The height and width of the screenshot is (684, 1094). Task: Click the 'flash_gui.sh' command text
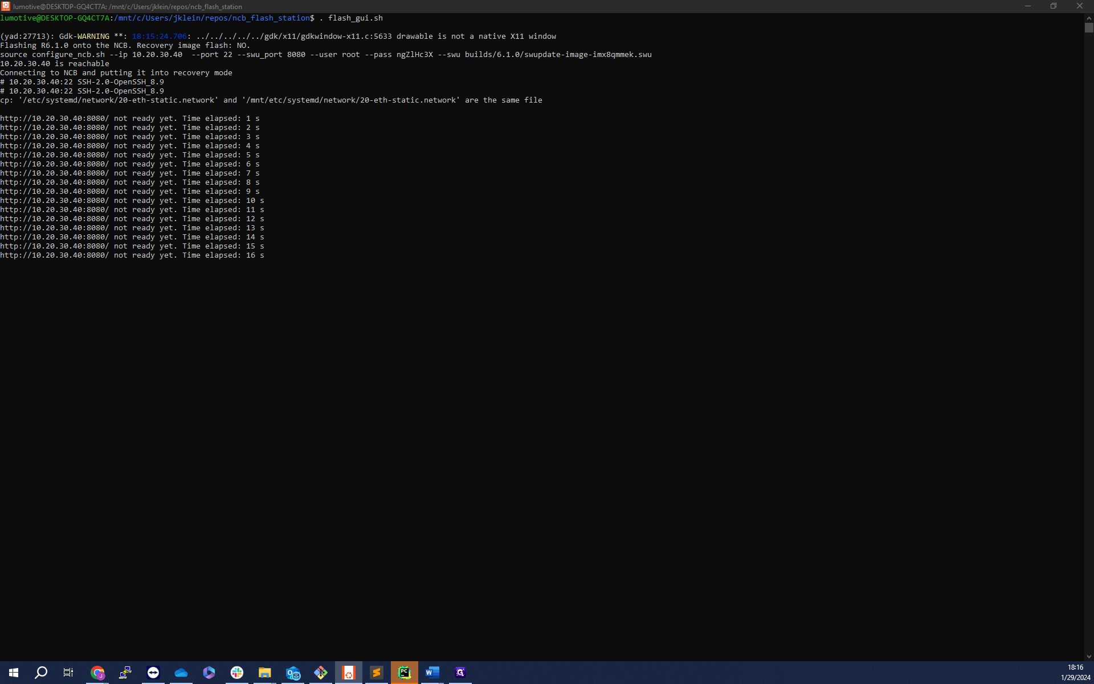[x=356, y=18]
